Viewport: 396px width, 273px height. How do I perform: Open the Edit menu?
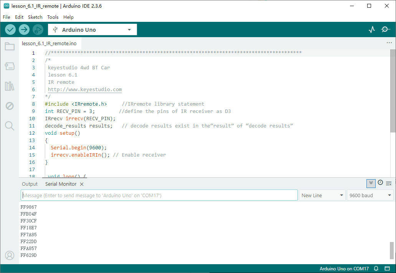point(19,17)
